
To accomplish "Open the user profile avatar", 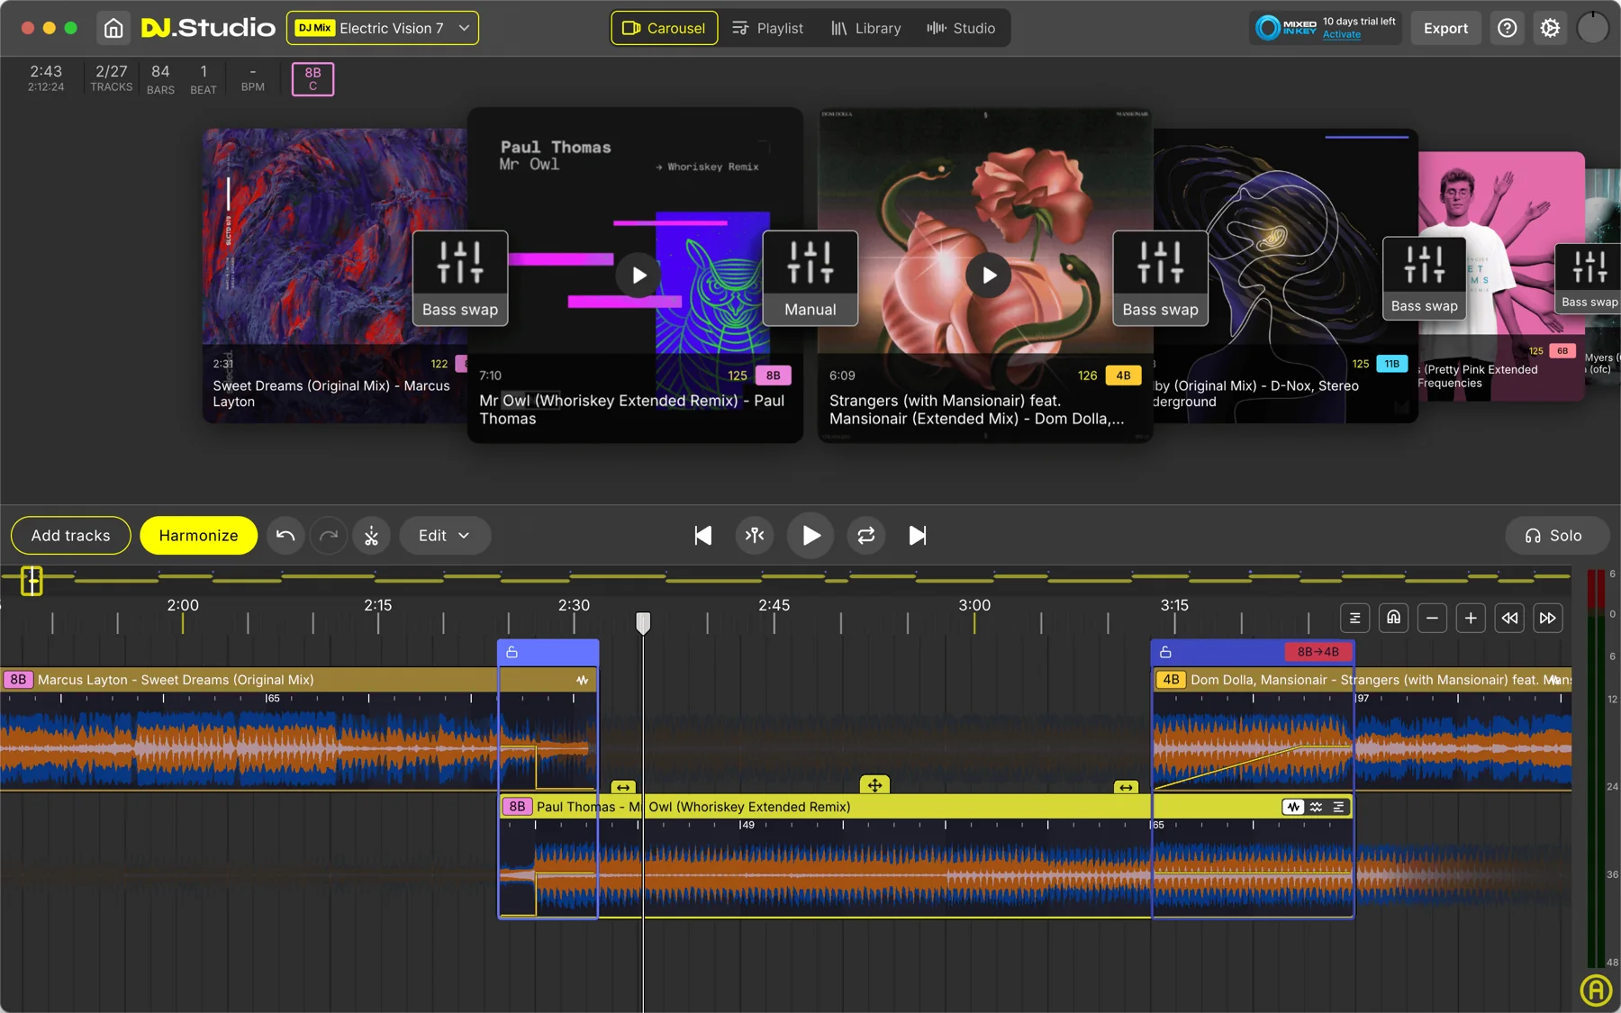I will tap(1593, 28).
